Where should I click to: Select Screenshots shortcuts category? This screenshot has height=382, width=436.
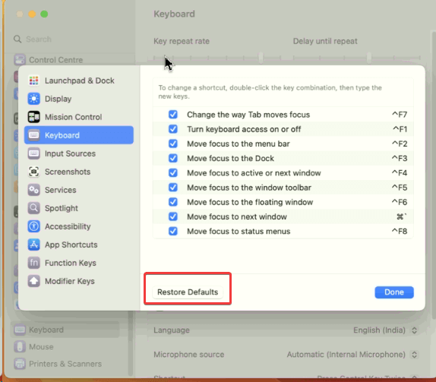coord(79,172)
